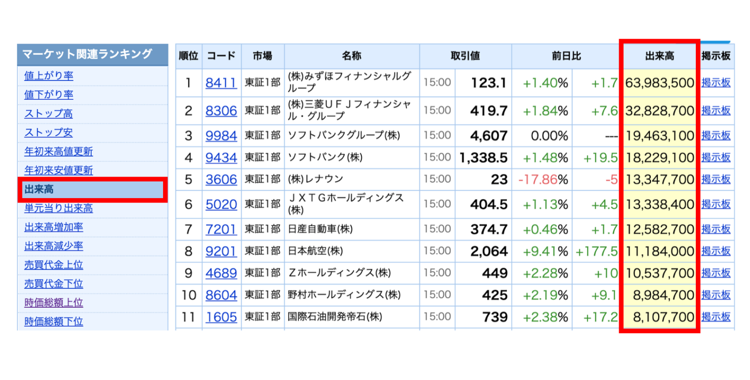This screenshot has height=380, width=750.
Task: Click stock code 8411 link
Action: (x=221, y=83)
